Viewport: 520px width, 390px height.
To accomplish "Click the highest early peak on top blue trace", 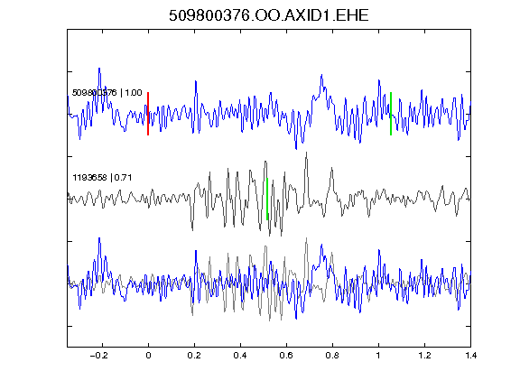I will 99,69.
